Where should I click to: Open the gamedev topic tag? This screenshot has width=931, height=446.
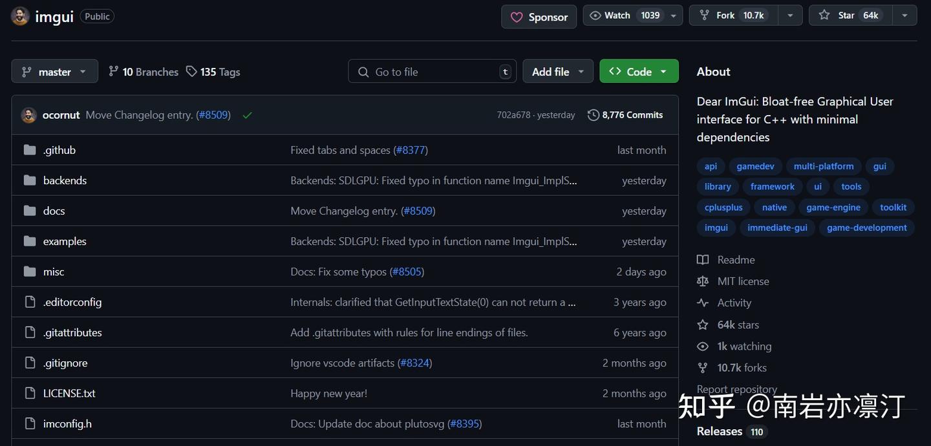point(755,166)
